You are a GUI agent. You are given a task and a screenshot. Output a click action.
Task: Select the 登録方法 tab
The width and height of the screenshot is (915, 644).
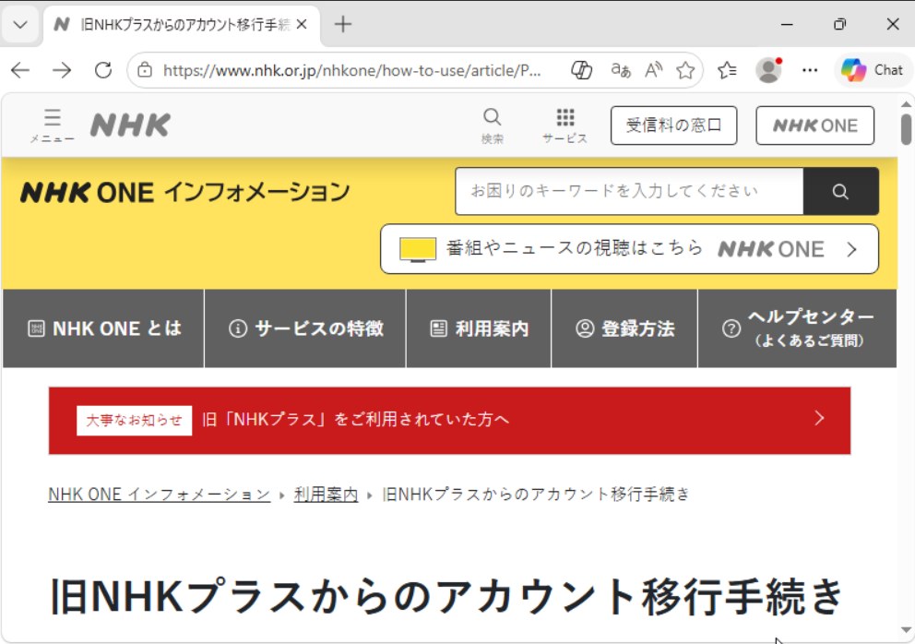pos(624,328)
